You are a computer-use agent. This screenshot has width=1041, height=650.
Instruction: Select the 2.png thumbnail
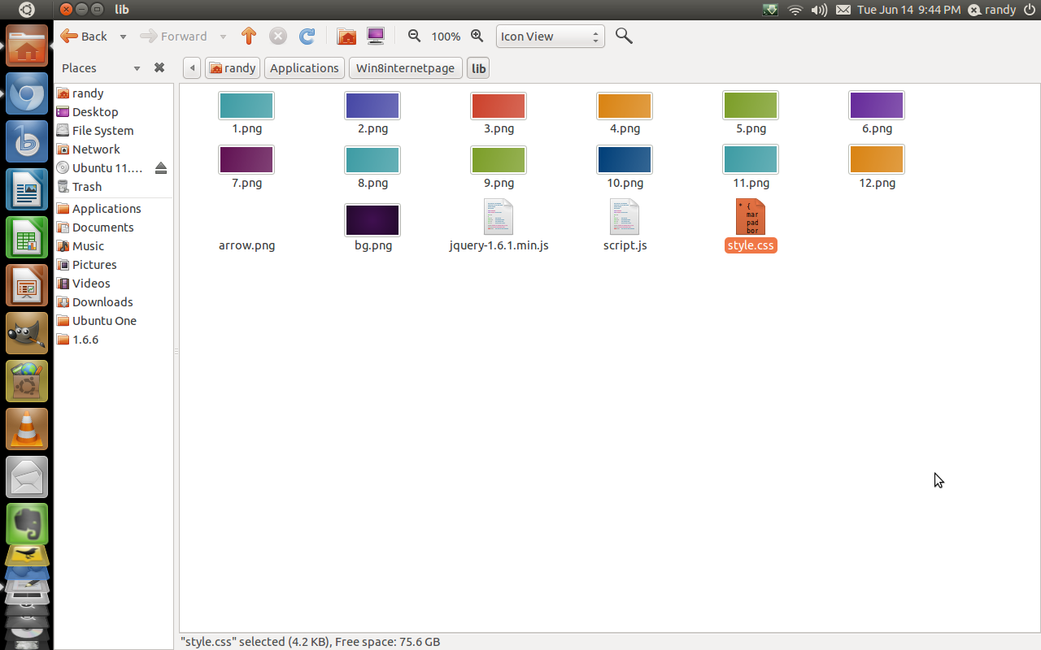click(x=372, y=106)
